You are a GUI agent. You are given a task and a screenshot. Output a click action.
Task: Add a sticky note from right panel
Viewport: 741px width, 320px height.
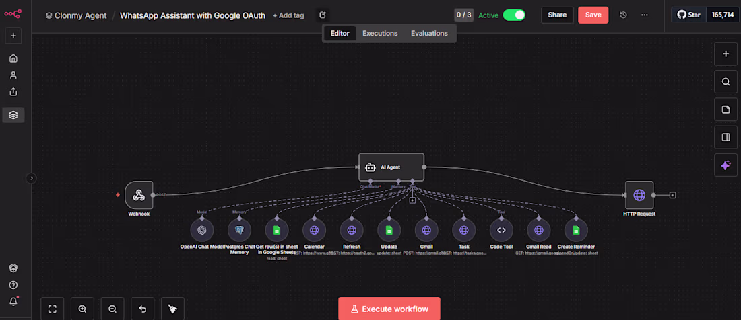coord(726,110)
